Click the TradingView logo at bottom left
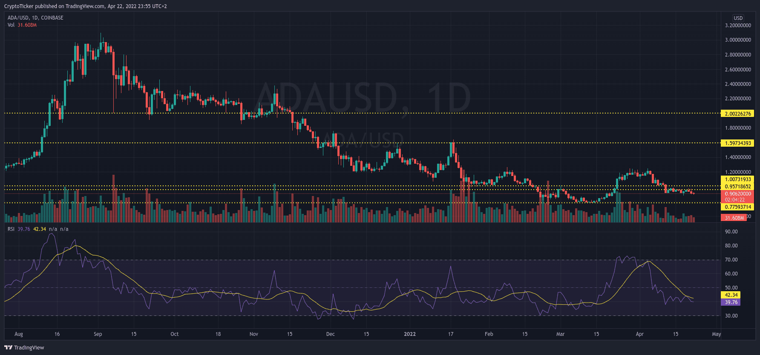Screen dimensions: 760x355 (24, 347)
